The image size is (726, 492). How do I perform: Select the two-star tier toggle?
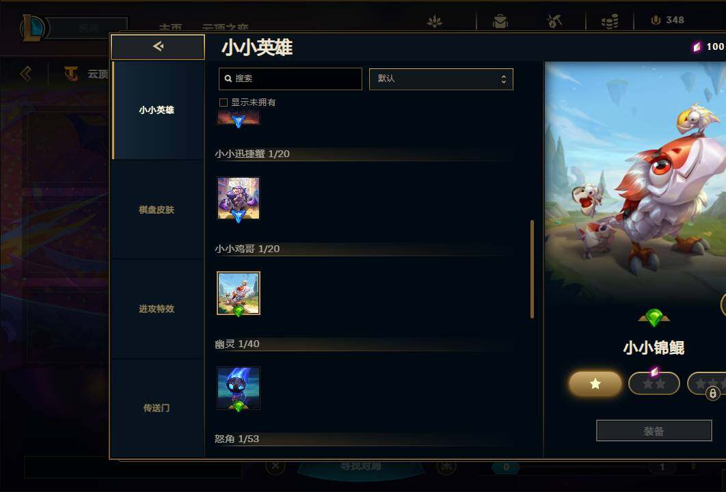[654, 384]
